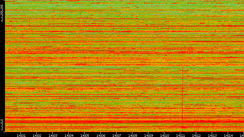Click the 14:14 time axis label
This screenshot has width=244, height=137.
[228, 136]
